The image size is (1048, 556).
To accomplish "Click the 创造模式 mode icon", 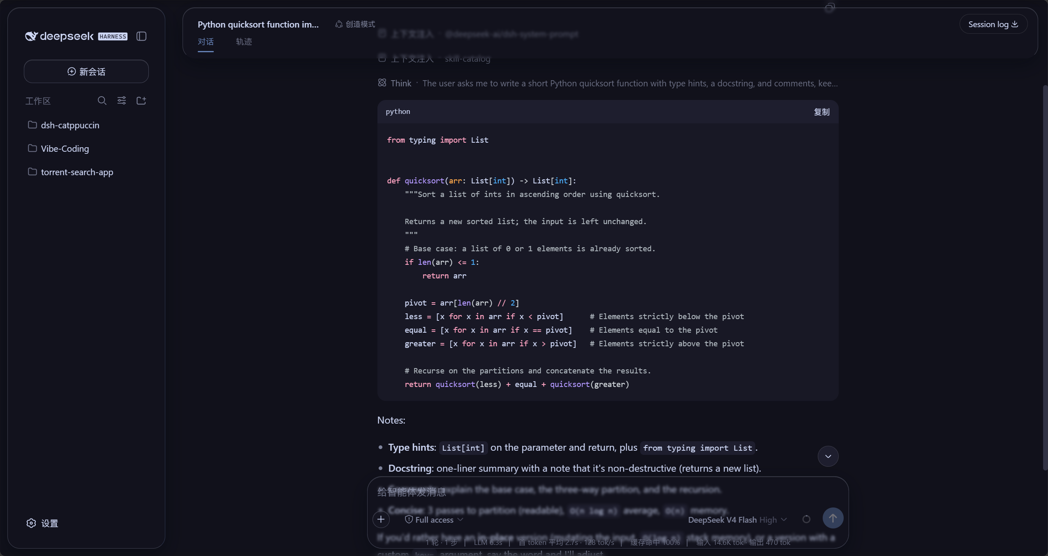I will coord(339,24).
